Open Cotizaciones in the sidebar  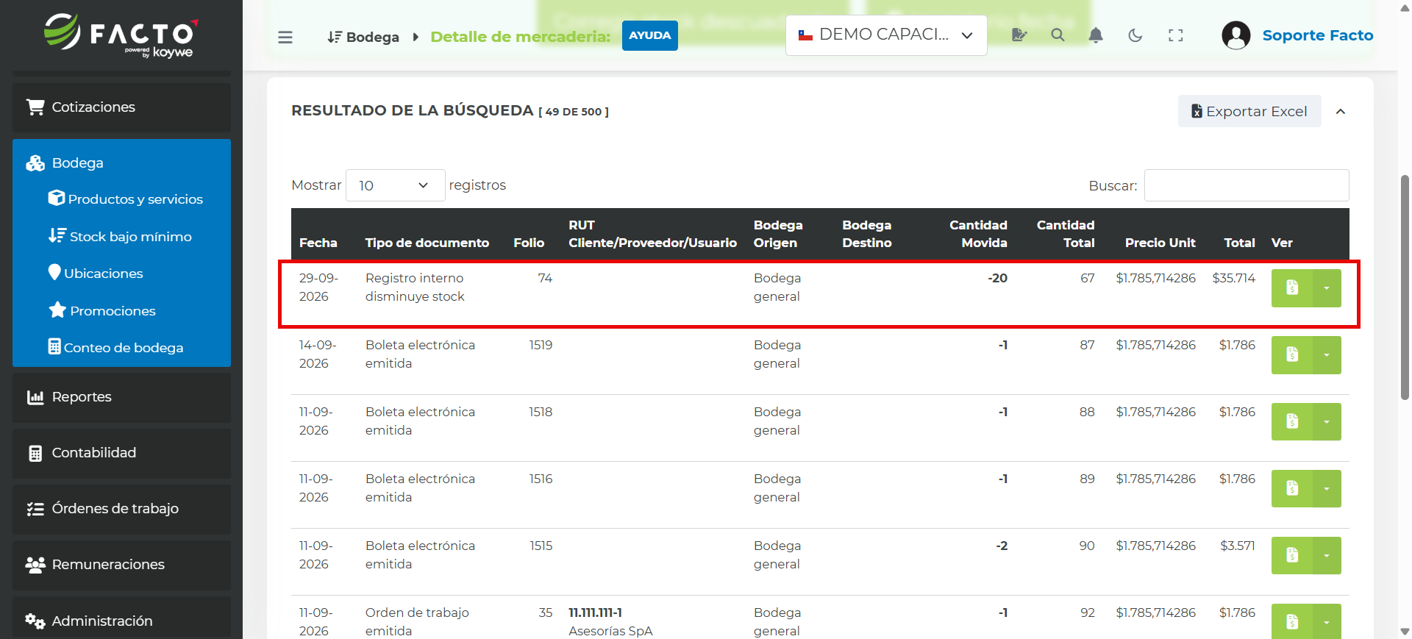[121, 107]
